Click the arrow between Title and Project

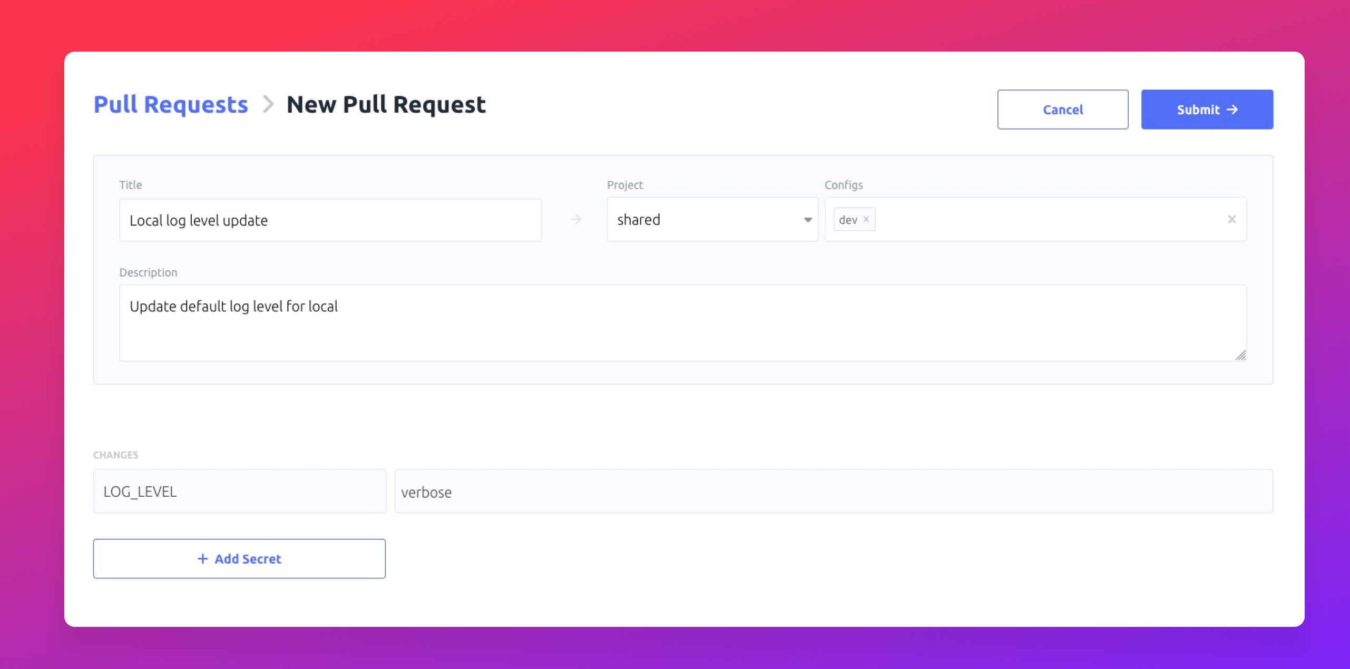coord(576,220)
